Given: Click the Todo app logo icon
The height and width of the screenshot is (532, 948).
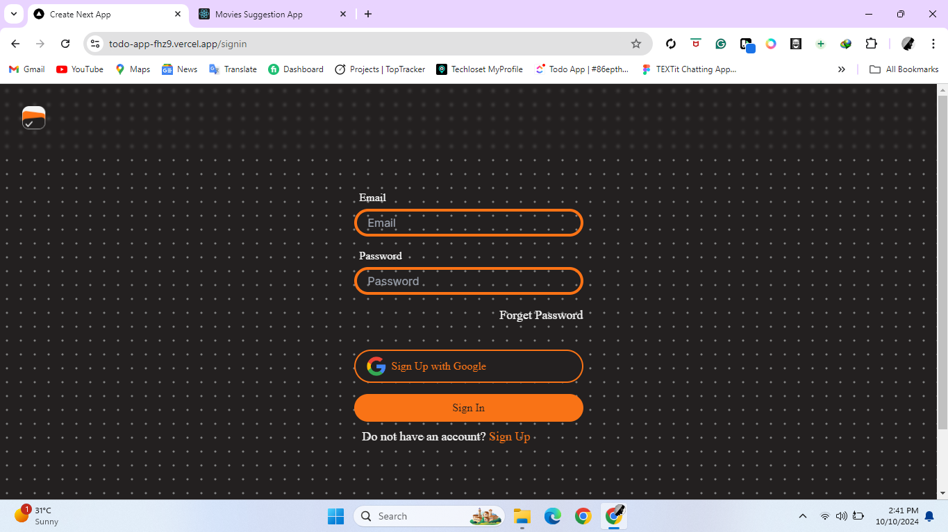Looking at the screenshot, I should (x=33, y=117).
